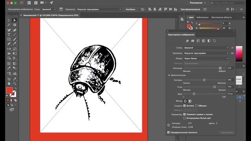Collapse the Дополнительно section
Image resolution: width=251 pixels, height=141 pixels.
(x=169, y=75)
